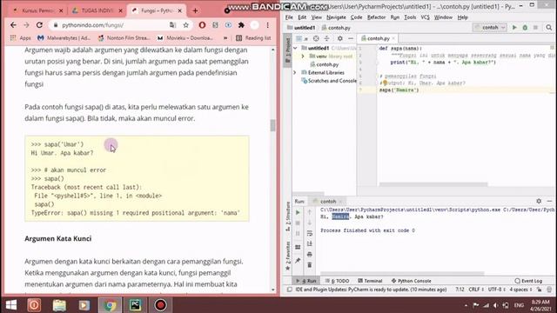This screenshot has width=557, height=313.
Task: Open the Event Log button
Action: tap(528, 281)
